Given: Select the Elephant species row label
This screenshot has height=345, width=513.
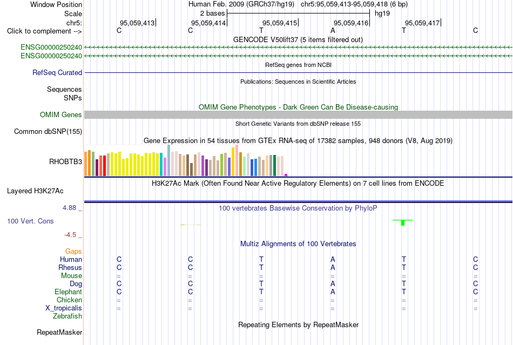Looking at the screenshot, I should tap(68, 292).
